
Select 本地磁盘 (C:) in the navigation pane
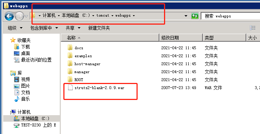pos(35,118)
